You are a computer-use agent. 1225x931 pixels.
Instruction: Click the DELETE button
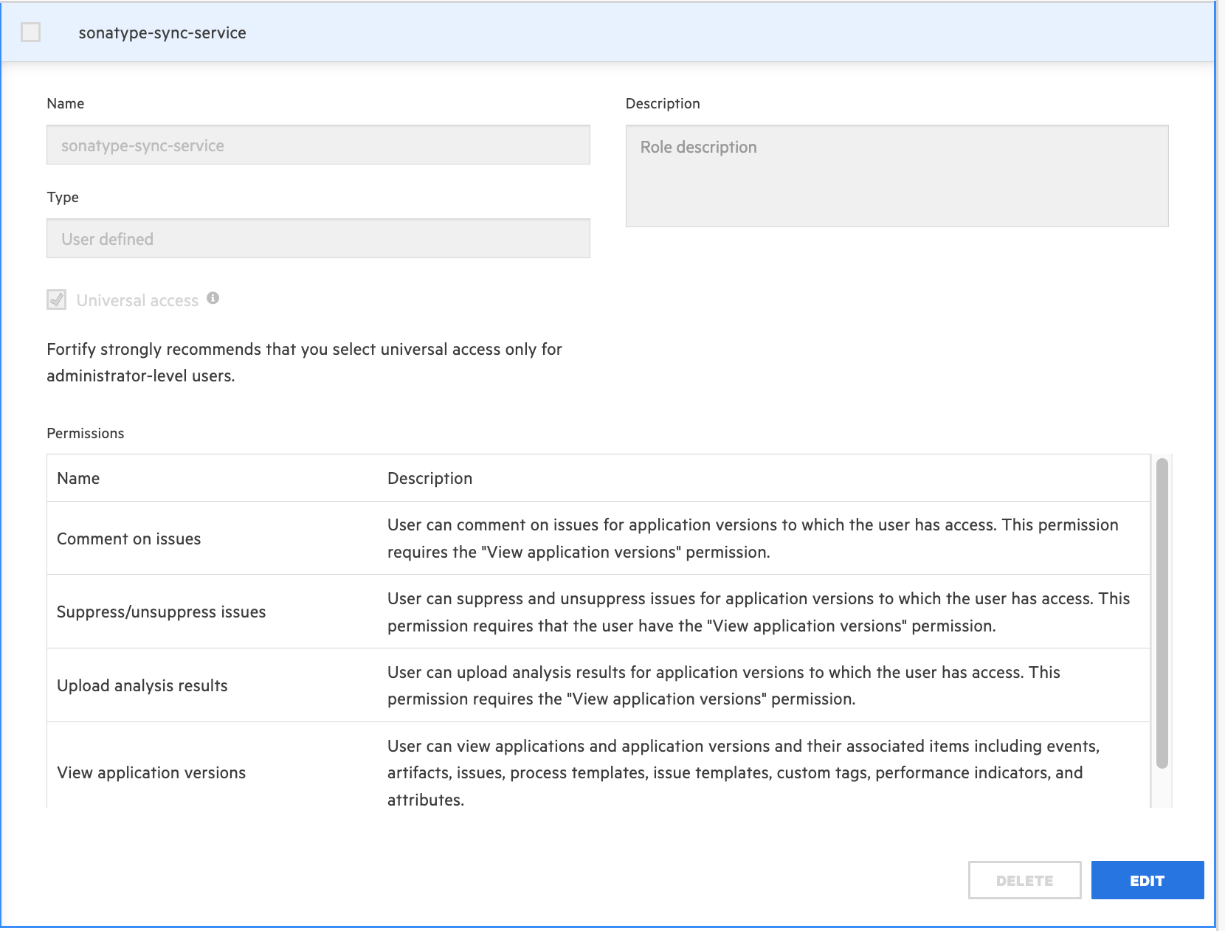1024,880
